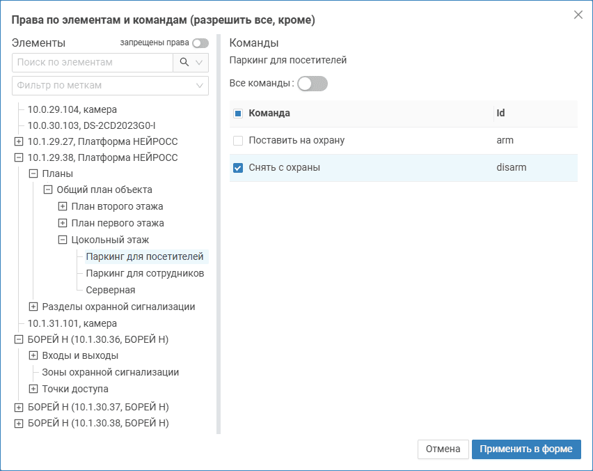Click the 'Отмена' button
The image size is (593, 471).
coord(443,449)
